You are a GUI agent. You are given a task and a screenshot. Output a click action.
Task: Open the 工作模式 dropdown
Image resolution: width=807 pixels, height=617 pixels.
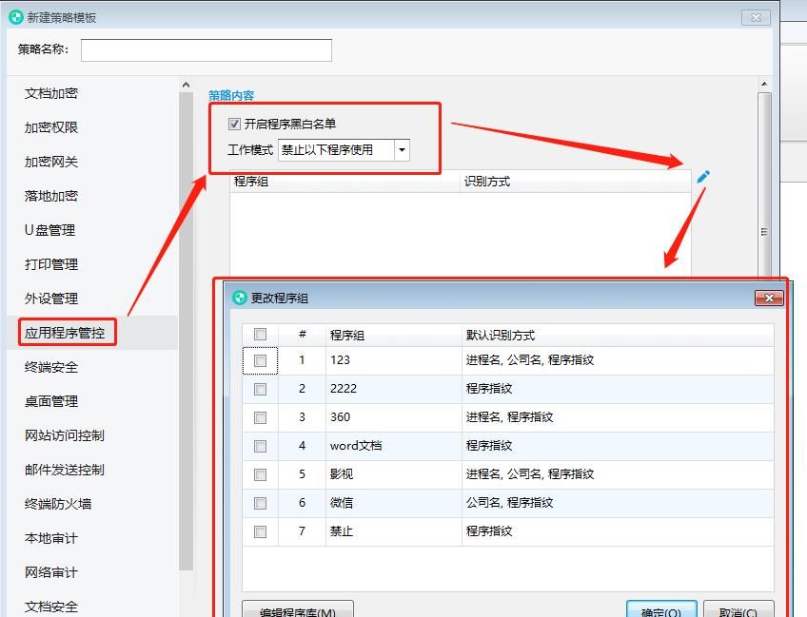coord(402,150)
